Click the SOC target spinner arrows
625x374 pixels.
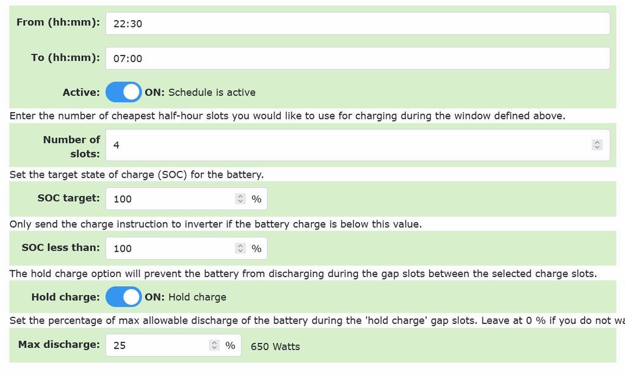coord(240,199)
